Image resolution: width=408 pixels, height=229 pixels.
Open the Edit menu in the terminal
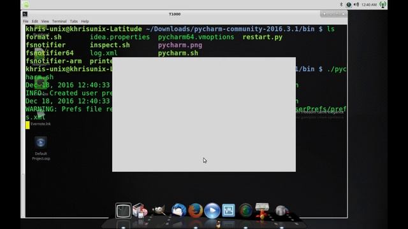coord(35,21)
